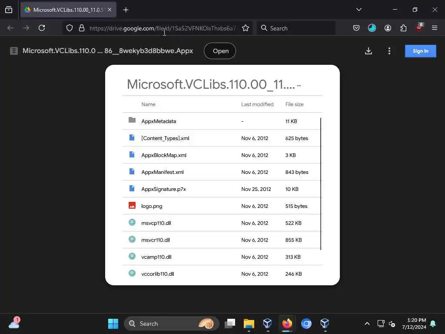Go forward to next page
The width and height of the screenshot is (445, 334).
(26, 28)
